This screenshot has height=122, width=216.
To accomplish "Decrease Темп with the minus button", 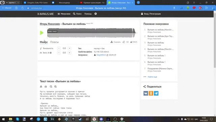I will pos(59,53).
